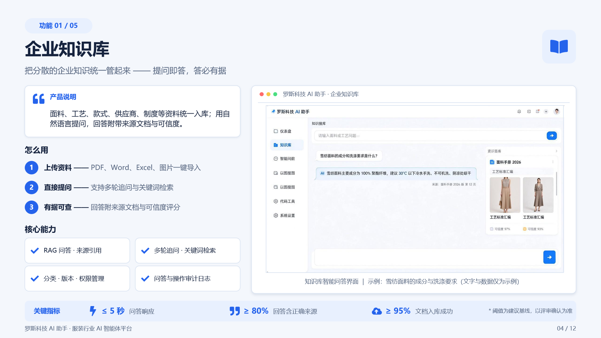601x338 pixels.
Task: Click the blue open-book icon on the slide
Action: coord(559,47)
